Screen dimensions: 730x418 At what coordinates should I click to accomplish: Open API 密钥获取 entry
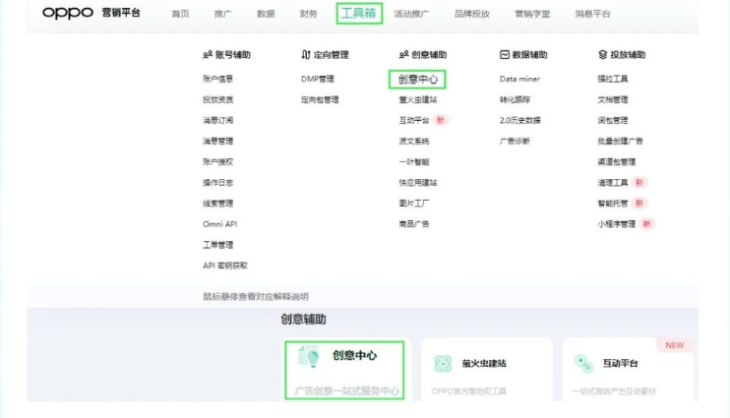(x=225, y=266)
